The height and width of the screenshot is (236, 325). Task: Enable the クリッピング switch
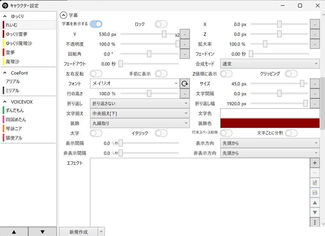click(291, 73)
